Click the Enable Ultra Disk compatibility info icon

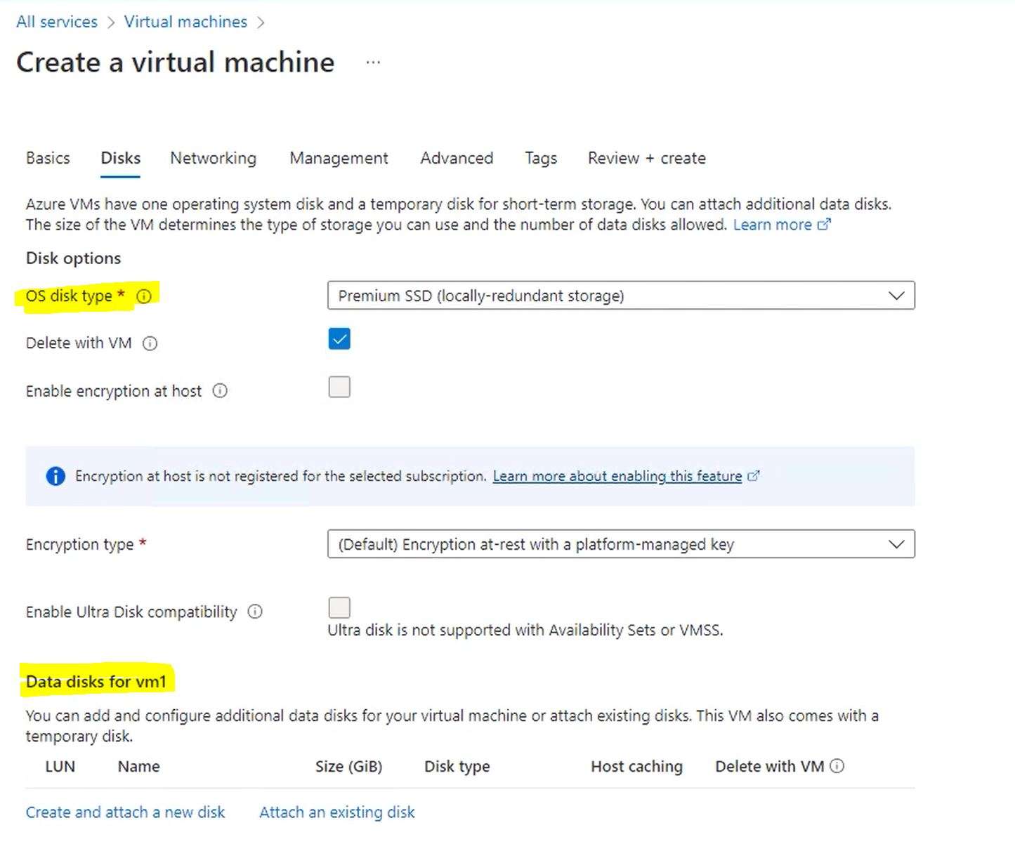(255, 612)
